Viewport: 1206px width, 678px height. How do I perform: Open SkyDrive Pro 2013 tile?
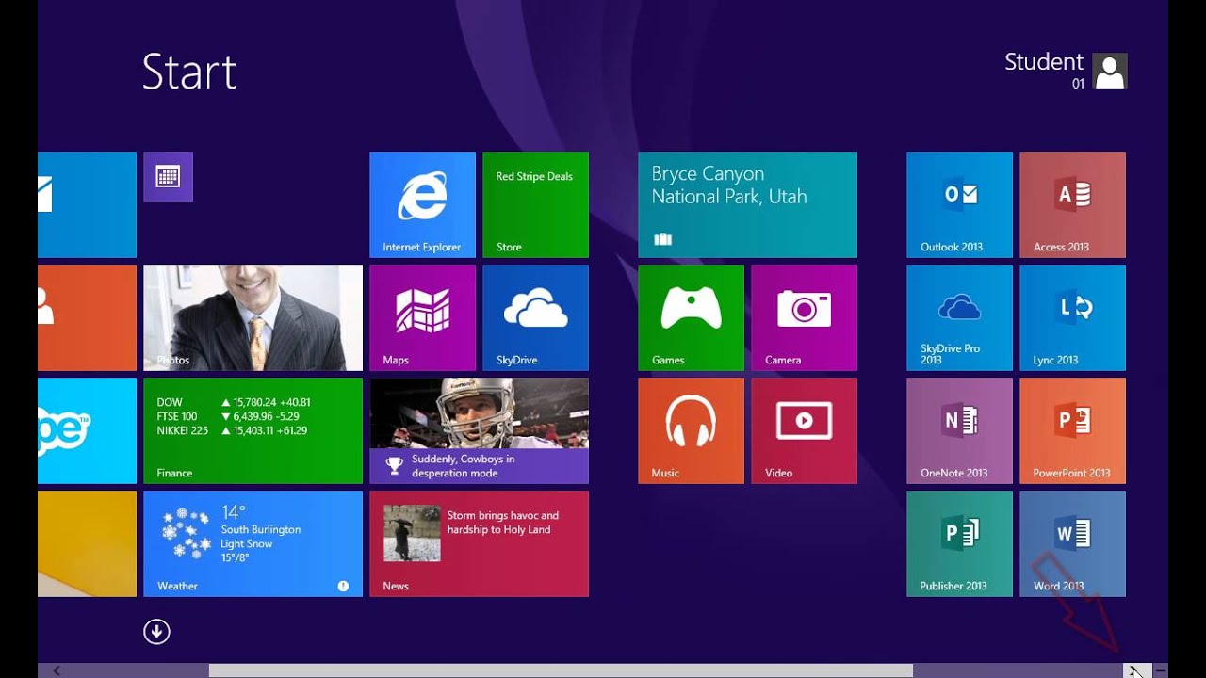pos(959,317)
